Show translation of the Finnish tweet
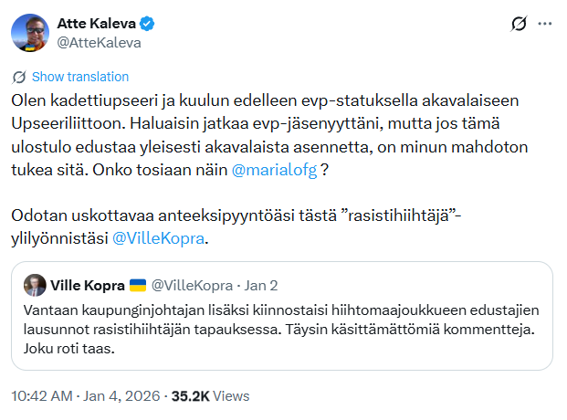 (x=80, y=77)
